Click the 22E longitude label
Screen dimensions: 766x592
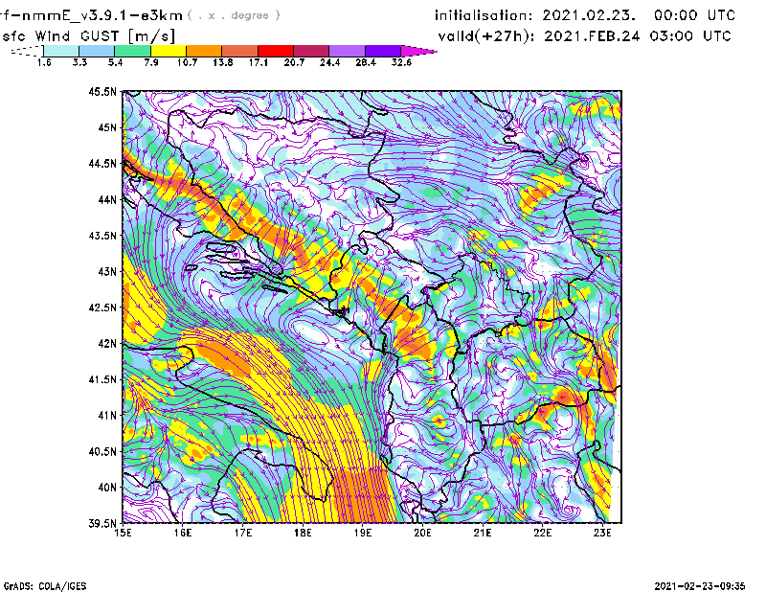[543, 533]
